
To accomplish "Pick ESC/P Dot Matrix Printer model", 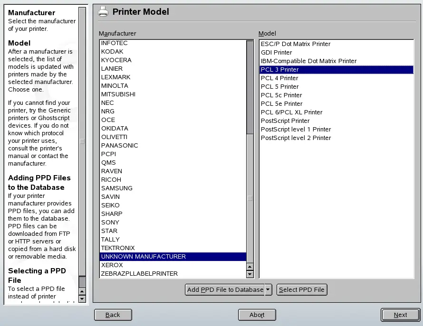I will [x=295, y=44].
